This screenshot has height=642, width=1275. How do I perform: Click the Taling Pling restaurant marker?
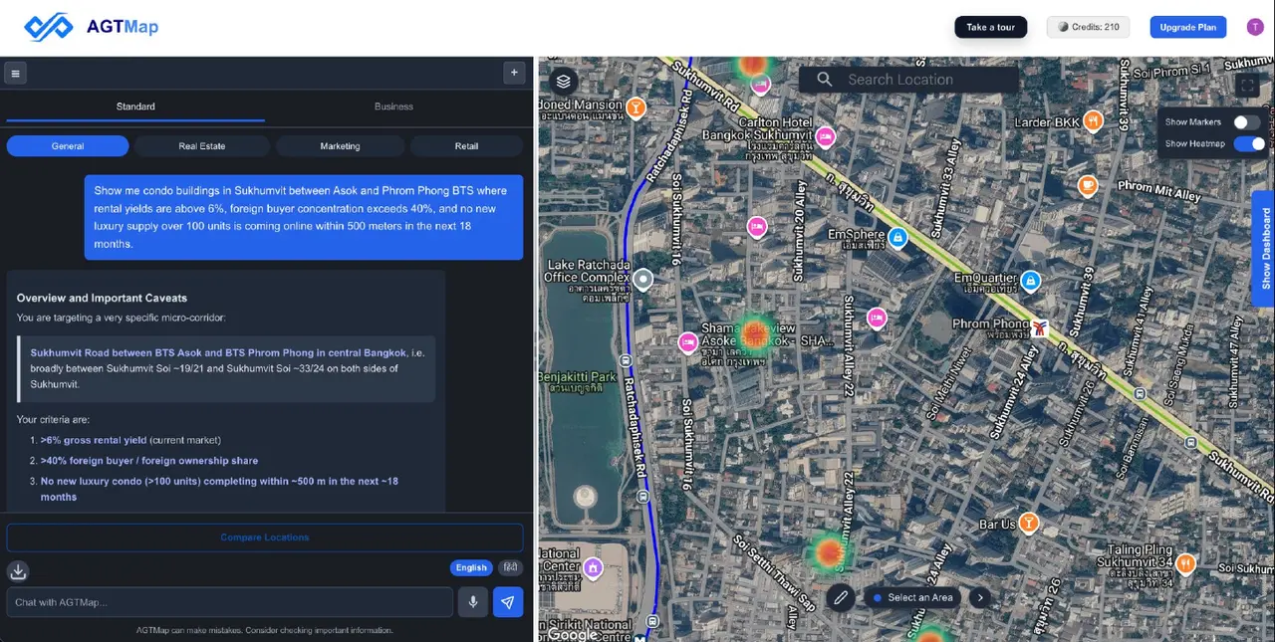point(1184,563)
